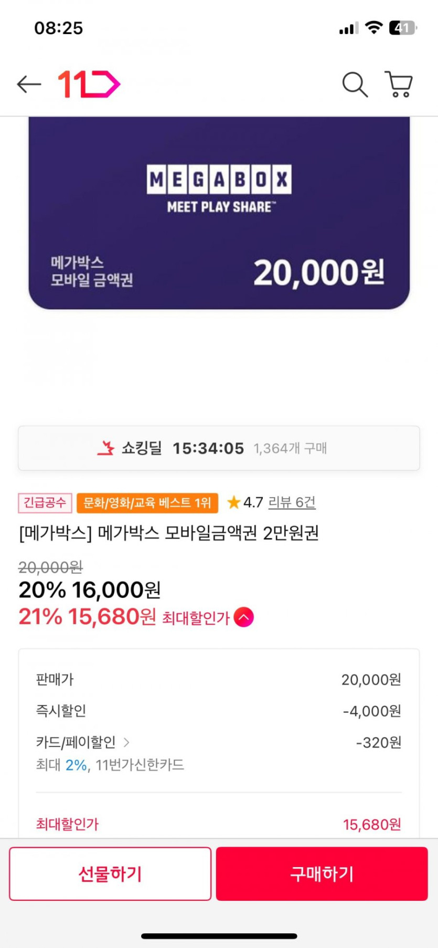Screen dimensions: 438x948
Task: Tap the battery indicator in status bar
Action: [402, 28]
